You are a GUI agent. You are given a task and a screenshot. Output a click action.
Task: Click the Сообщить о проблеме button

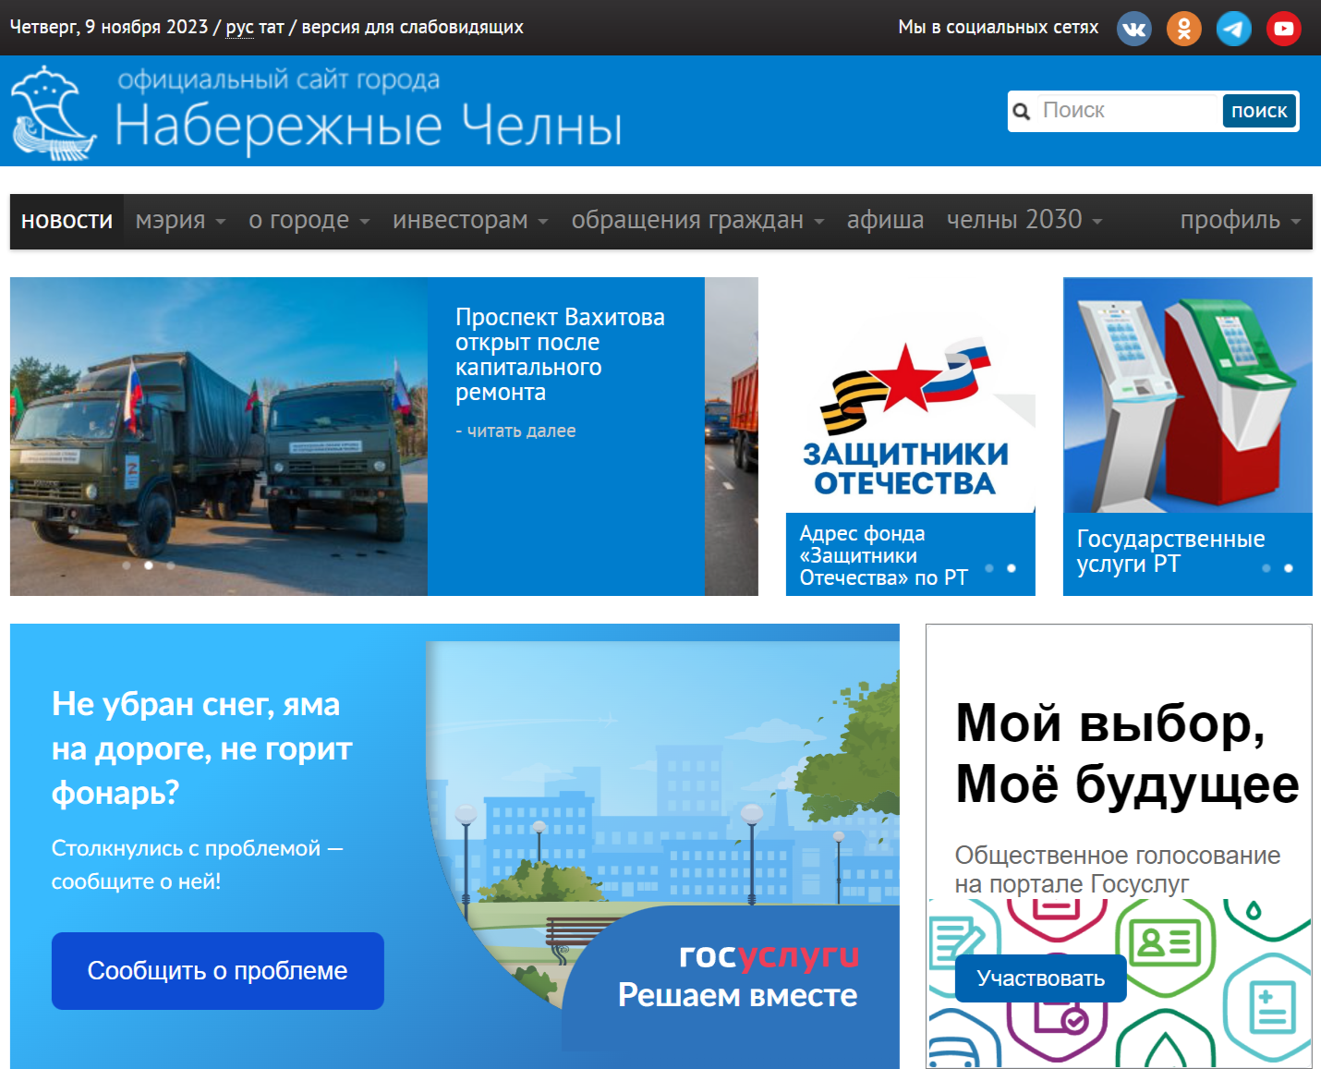coord(218,971)
